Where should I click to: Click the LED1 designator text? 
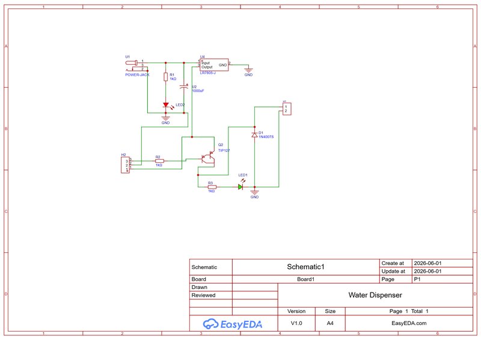pos(243,175)
